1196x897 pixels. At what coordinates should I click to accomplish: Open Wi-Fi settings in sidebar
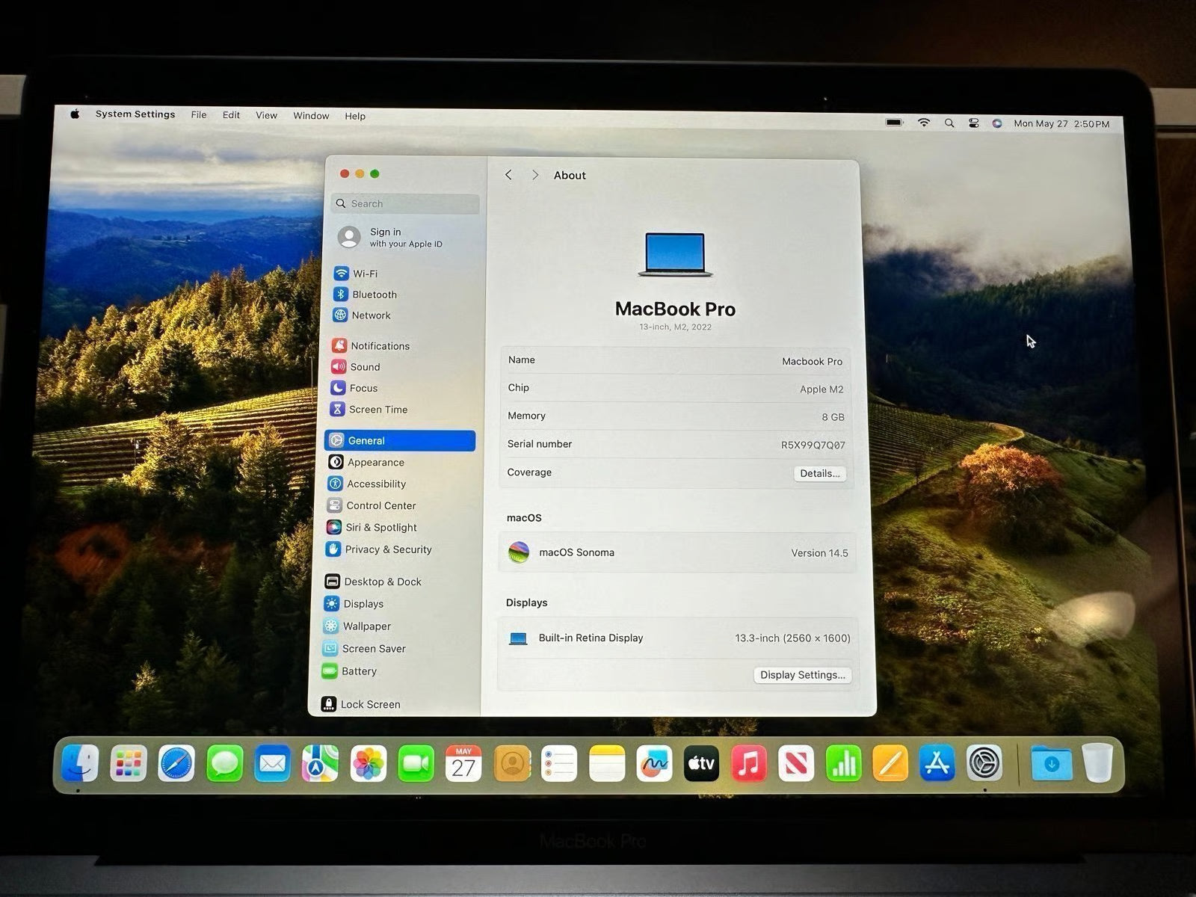click(x=365, y=274)
